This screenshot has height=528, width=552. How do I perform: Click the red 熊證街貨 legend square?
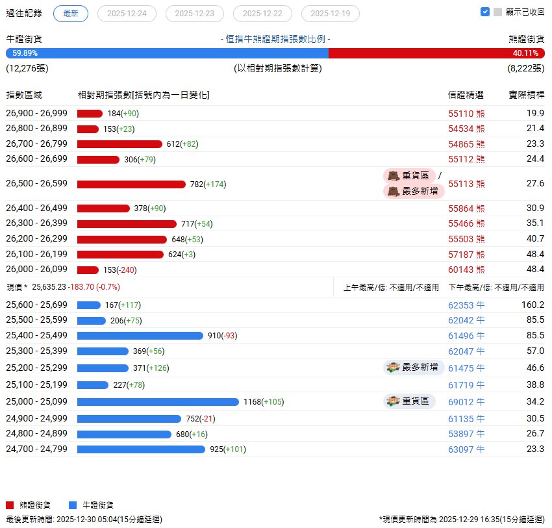coord(9,503)
